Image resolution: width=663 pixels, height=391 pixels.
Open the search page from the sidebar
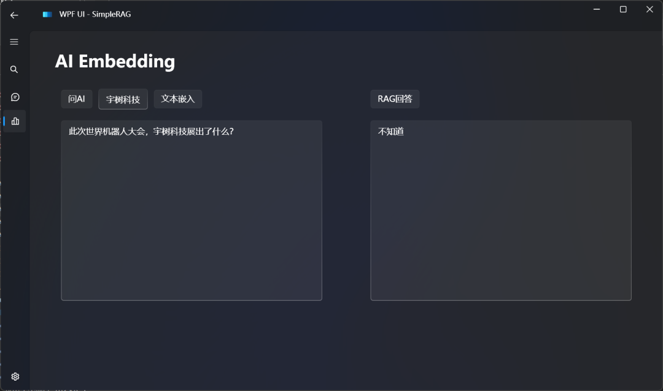14,69
